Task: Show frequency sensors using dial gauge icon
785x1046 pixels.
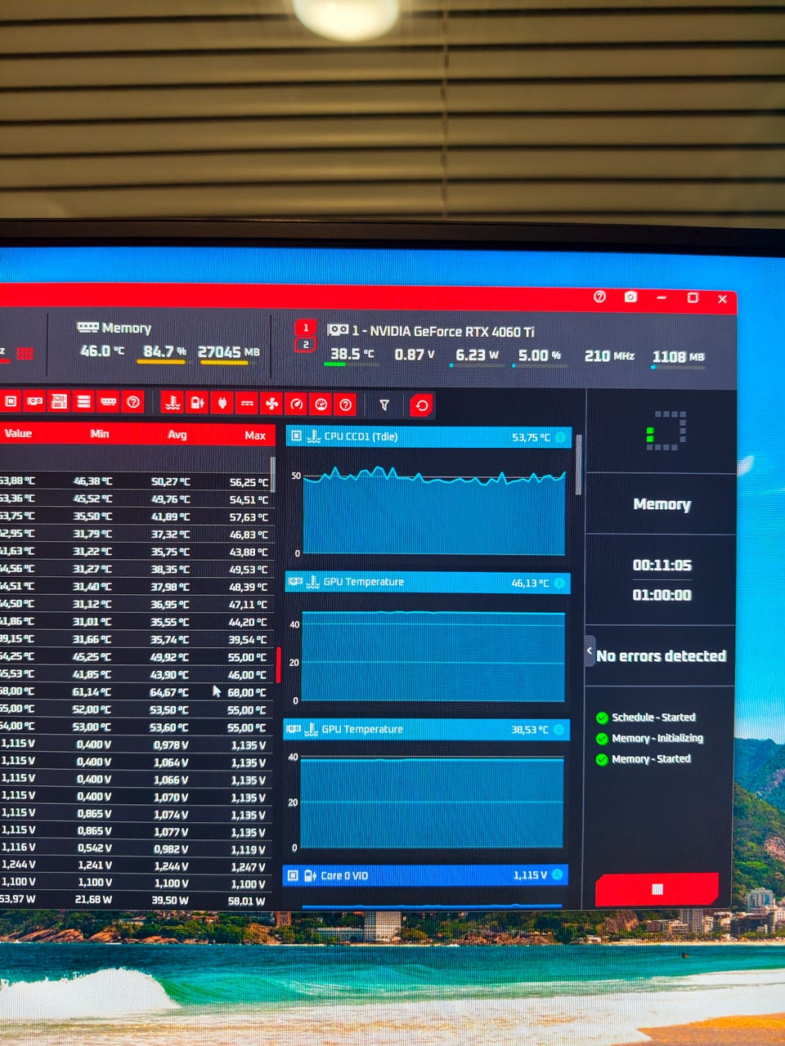Action: (321, 405)
